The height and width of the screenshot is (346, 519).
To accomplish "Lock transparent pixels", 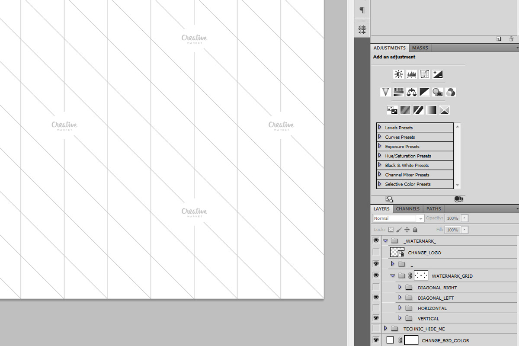I will tap(391, 230).
